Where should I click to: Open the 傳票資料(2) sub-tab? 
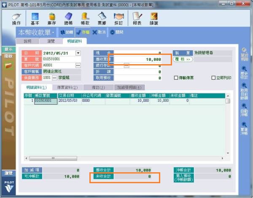pos(67,87)
